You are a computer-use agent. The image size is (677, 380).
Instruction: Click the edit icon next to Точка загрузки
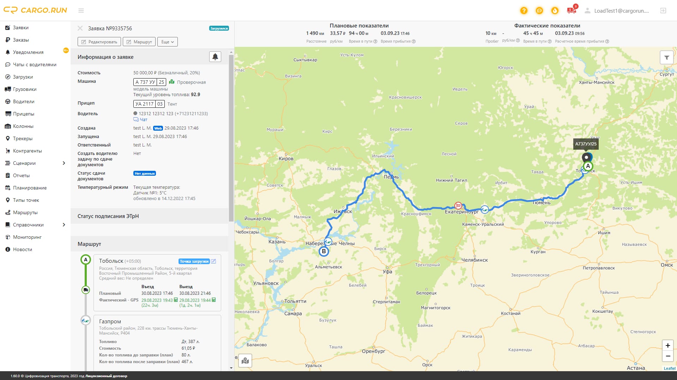[213, 261]
